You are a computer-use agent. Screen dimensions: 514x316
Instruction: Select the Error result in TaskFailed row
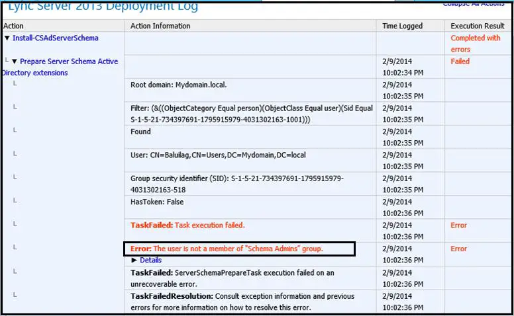point(458,225)
